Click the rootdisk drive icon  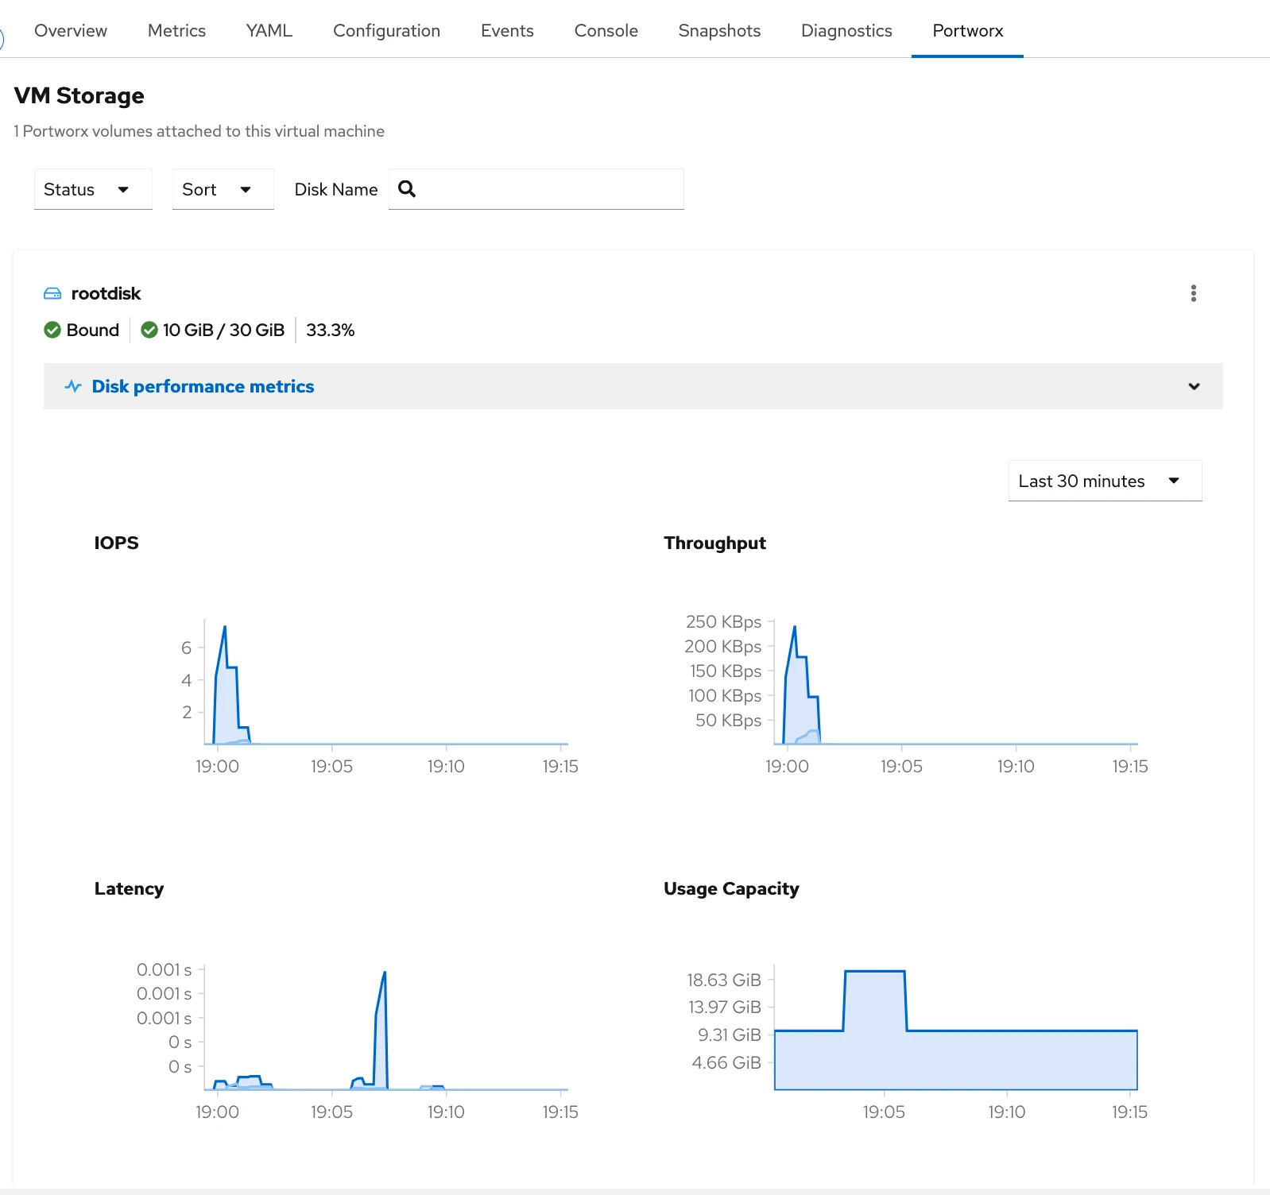[x=52, y=294]
